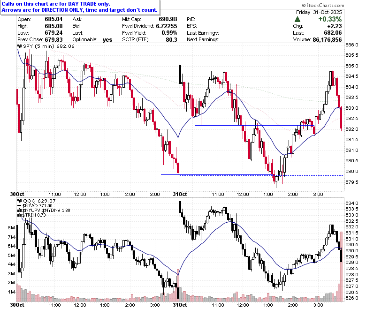
Task: Click the blue DAY TRADE only annotation
Action: 56,4
